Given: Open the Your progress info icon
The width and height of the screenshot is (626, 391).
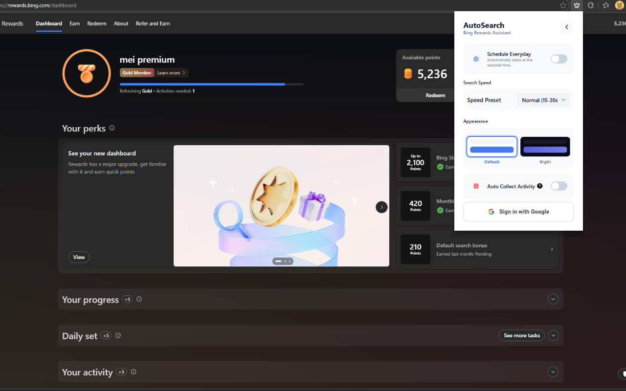Looking at the screenshot, I should [139, 299].
